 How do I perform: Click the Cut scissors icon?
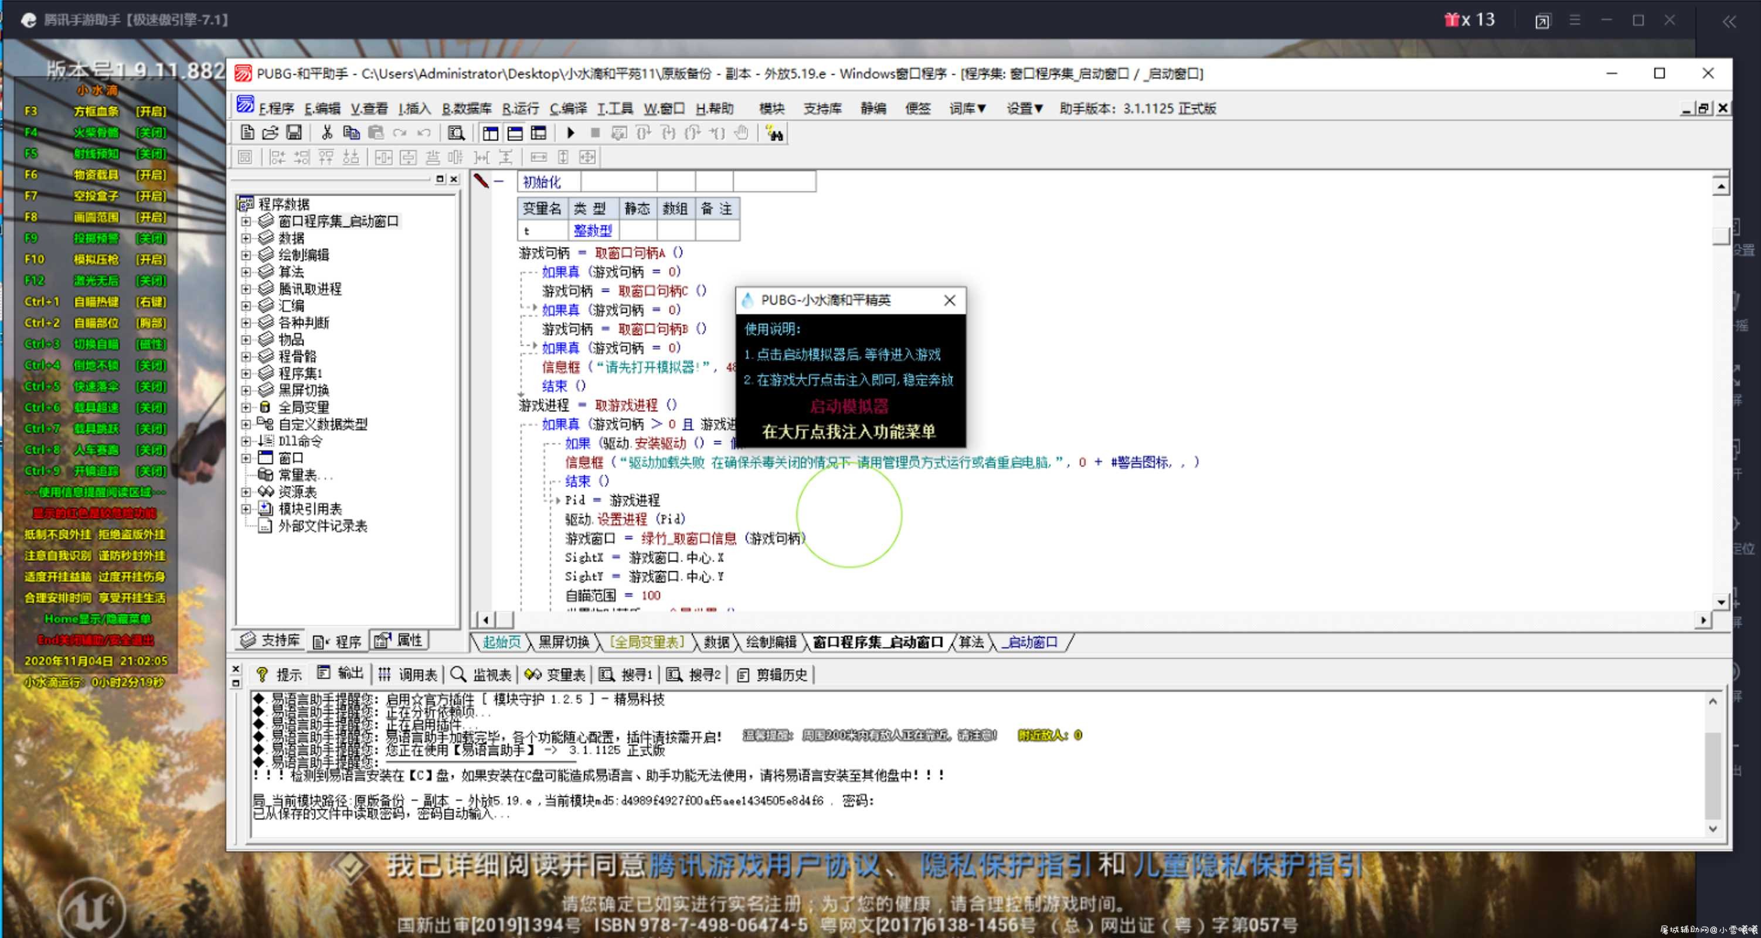(327, 132)
